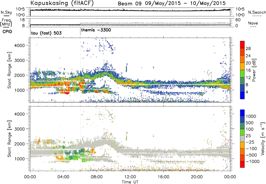Click the '-25' velocity colorbar tick value
This screenshot has width=266, height=184.
(x=251, y=142)
